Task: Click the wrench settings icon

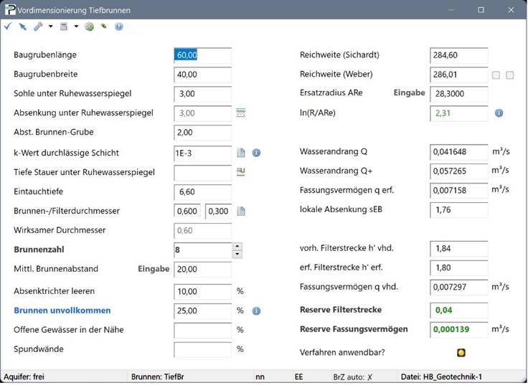Action: point(38,27)
